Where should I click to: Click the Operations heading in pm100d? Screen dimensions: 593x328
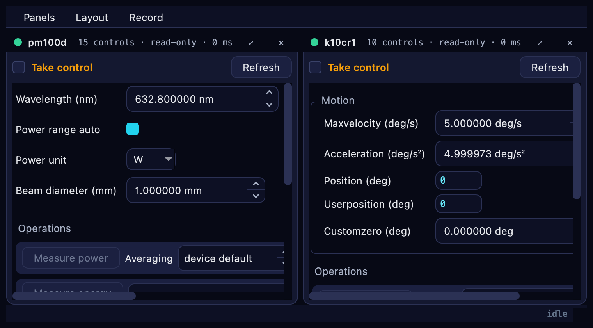pos(44,228)
